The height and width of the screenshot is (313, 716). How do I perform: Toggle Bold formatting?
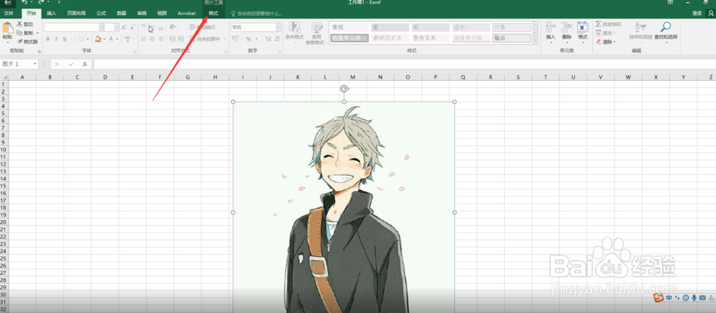coord(48,39)
